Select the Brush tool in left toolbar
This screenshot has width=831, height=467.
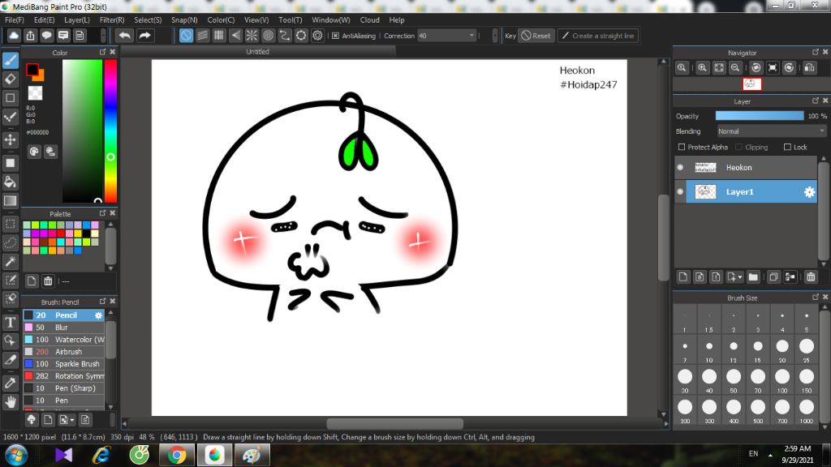10,60
